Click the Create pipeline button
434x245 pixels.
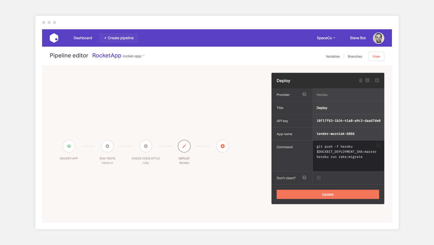click(119, 38)
